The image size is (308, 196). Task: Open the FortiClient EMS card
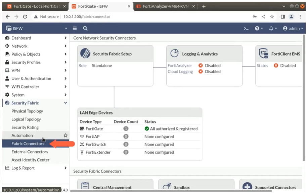pos(279,66)
